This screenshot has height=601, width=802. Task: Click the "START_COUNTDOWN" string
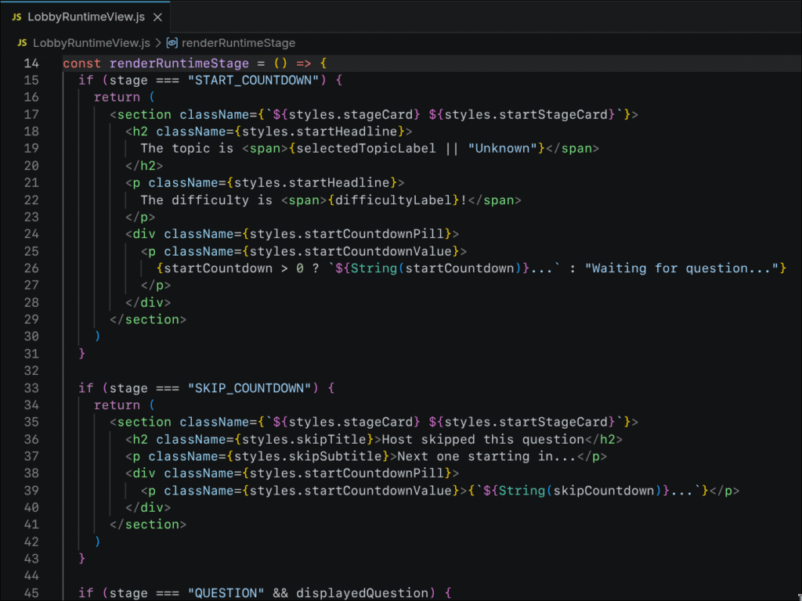253,81
